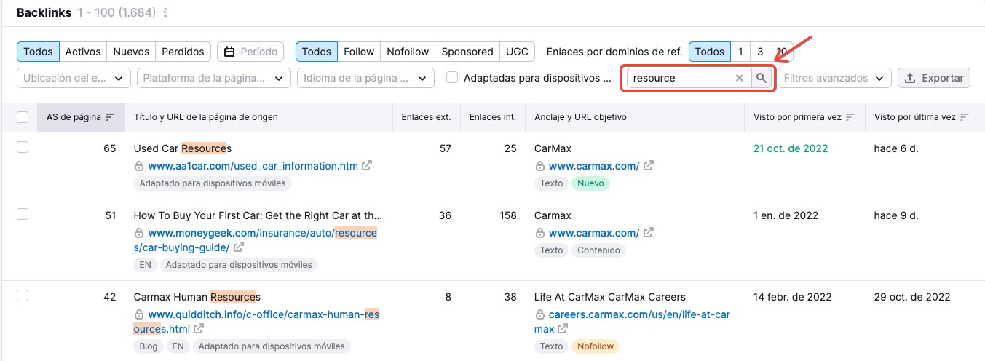Select the Nuevos backlinks tab
The image size is (985, 361).
coord(131,52)
